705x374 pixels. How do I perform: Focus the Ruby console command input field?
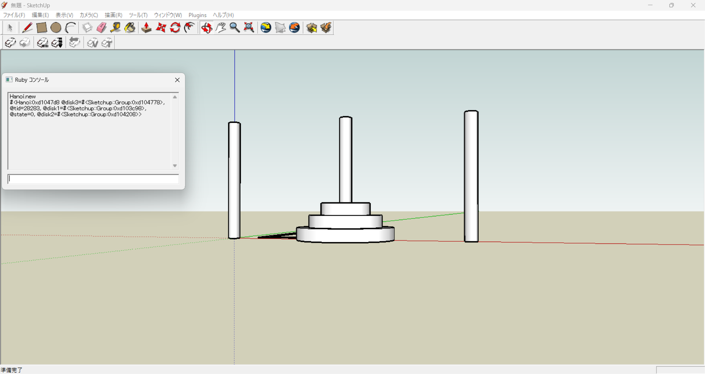point(93,179)
